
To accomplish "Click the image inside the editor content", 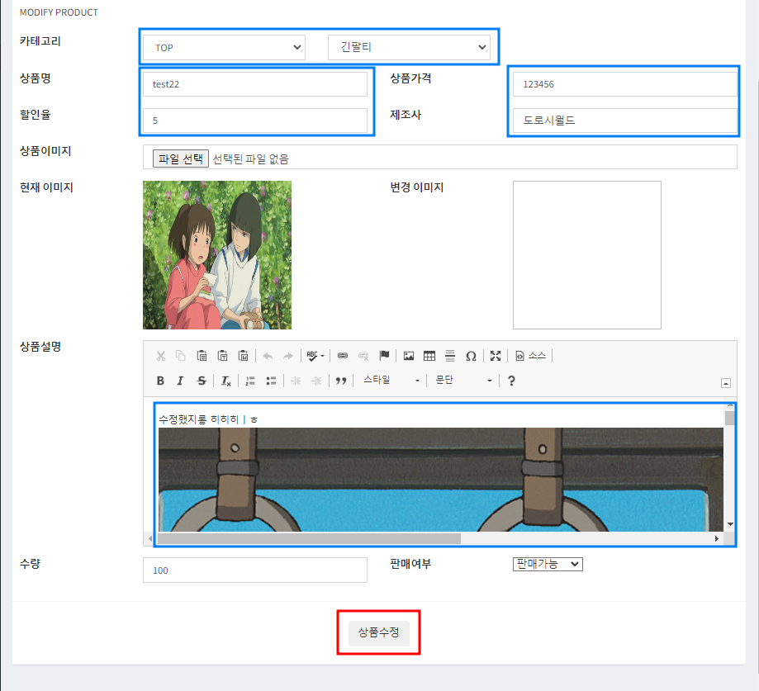I will coord(440,480).
